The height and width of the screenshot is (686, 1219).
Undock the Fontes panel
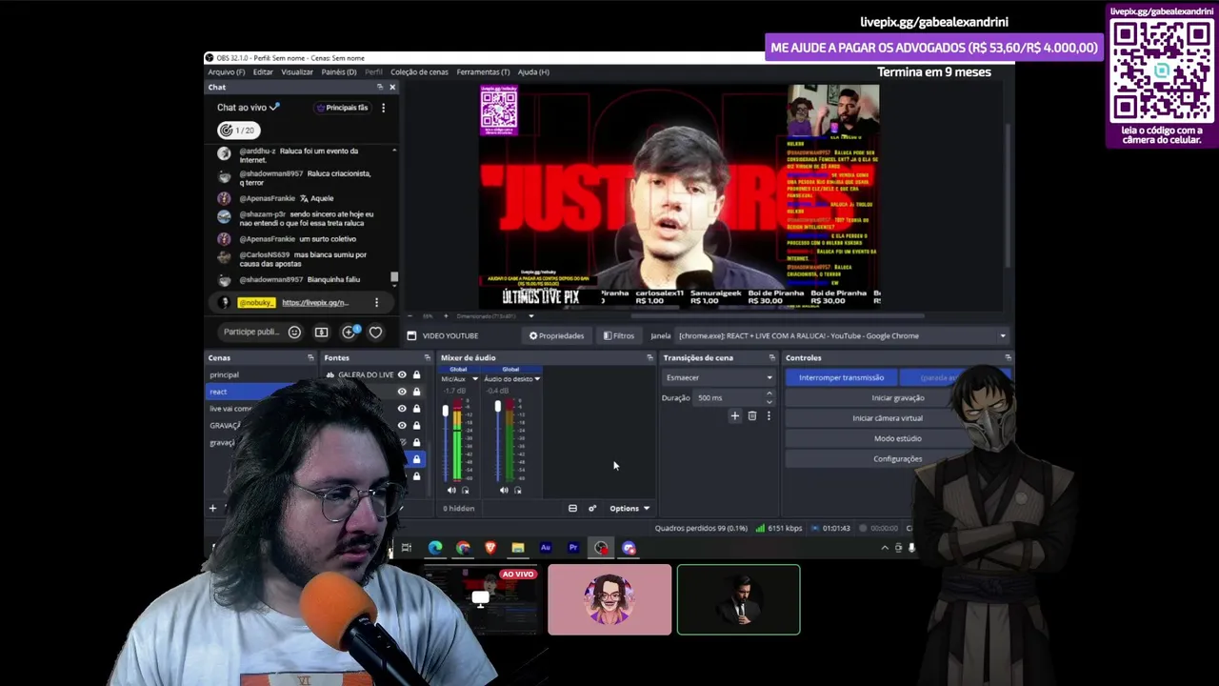427,357
